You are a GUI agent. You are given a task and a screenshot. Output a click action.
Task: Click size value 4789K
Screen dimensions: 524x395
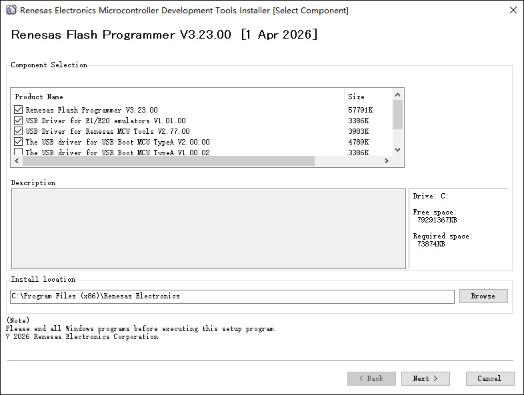358,142
